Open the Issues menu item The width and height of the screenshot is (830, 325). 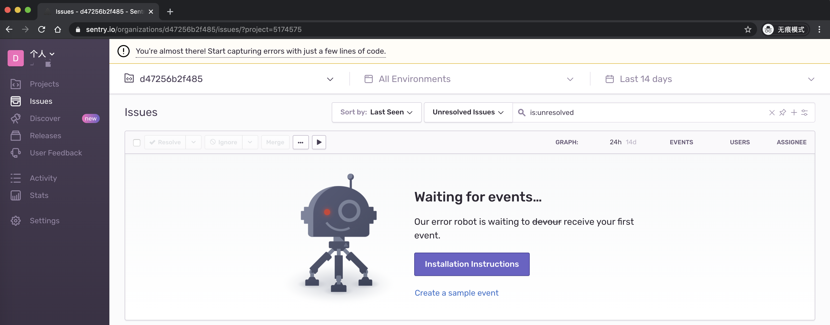(41, 101)
